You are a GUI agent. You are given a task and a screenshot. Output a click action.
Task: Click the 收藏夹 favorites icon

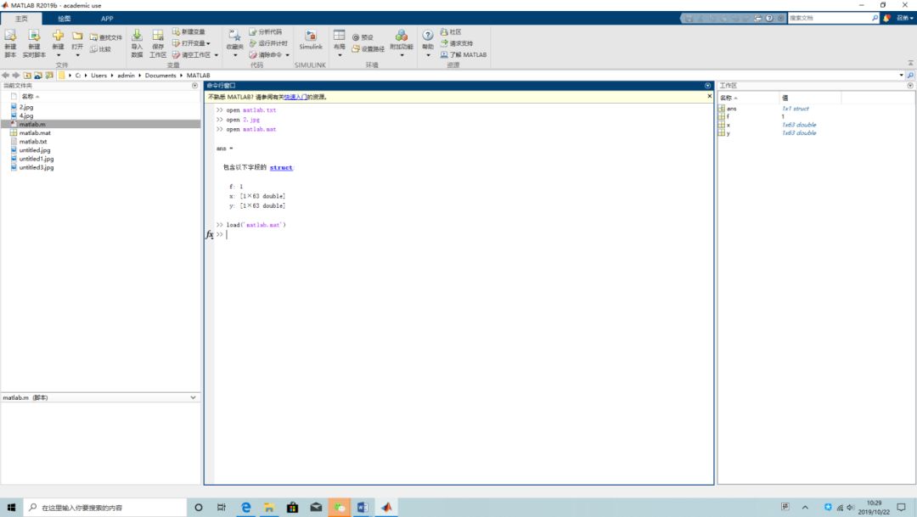234,37
